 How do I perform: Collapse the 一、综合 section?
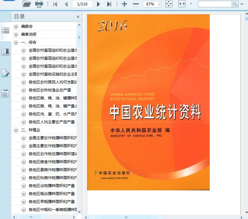[16, 42]
